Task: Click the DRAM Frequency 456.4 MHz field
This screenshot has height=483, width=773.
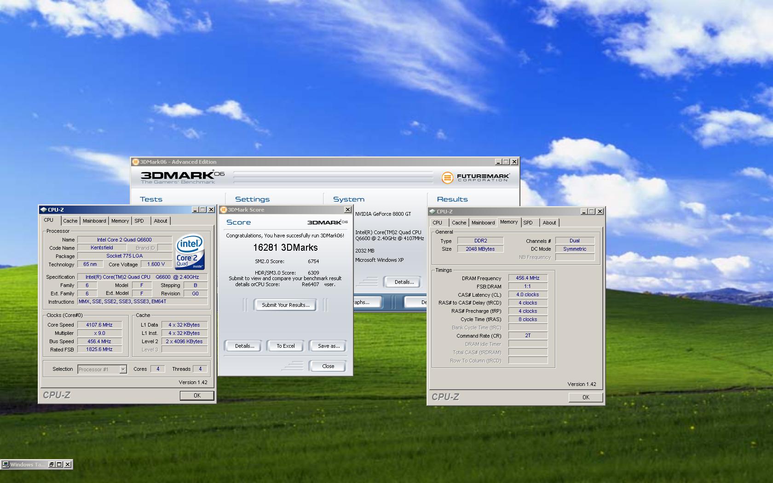Action: [527, 278]
